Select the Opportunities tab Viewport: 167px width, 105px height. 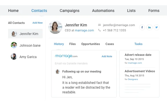pyautogui.click(x=90, y=44)
